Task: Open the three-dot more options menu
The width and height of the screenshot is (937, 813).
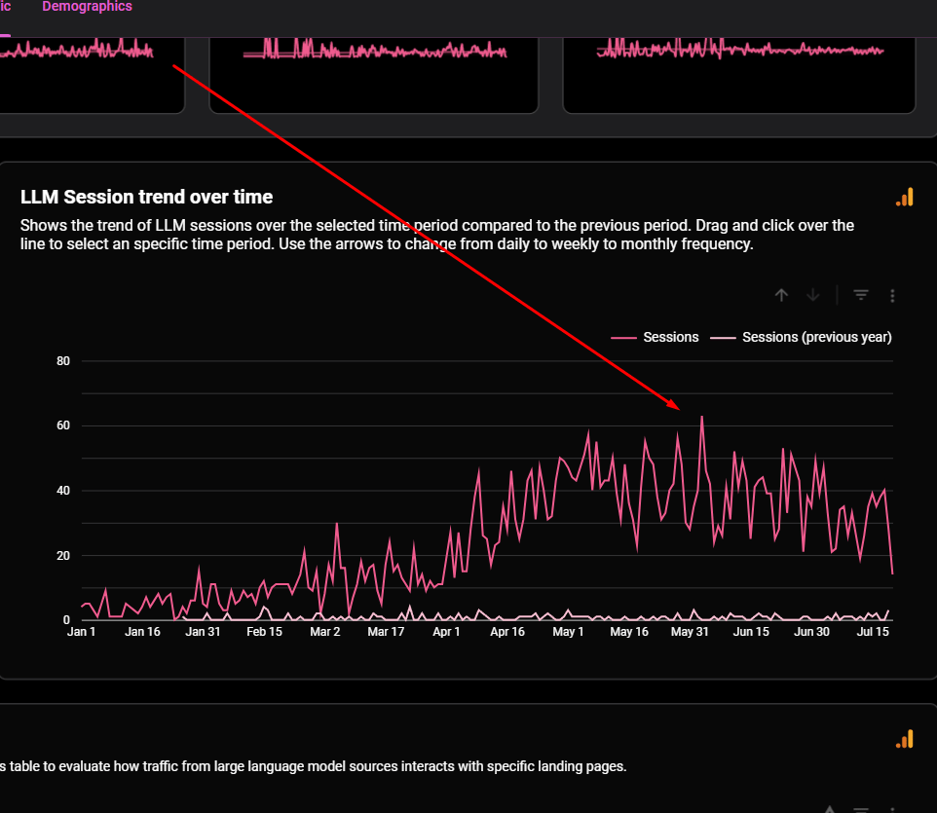Action: [892, 295]
